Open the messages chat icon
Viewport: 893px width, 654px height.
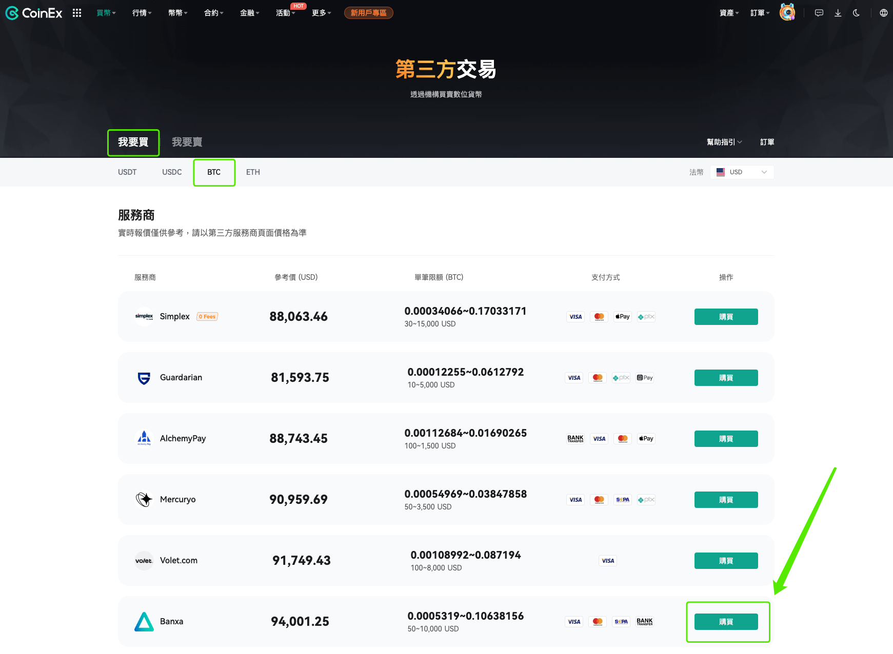click(x=819, y=13)
